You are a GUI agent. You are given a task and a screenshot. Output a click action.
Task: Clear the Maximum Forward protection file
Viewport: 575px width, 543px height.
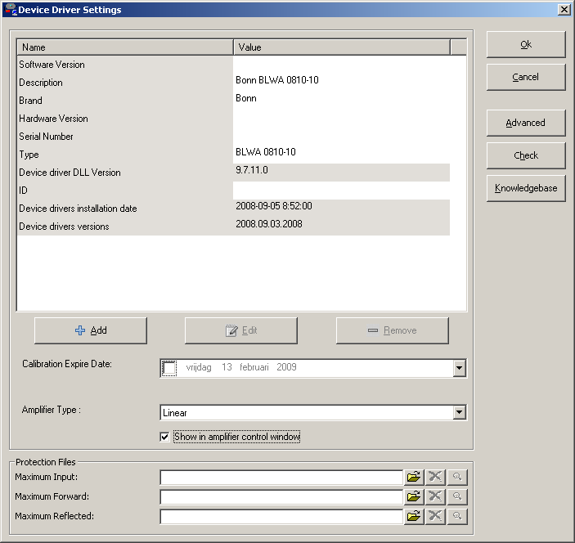pyautogui.click(x=435, y=496)
